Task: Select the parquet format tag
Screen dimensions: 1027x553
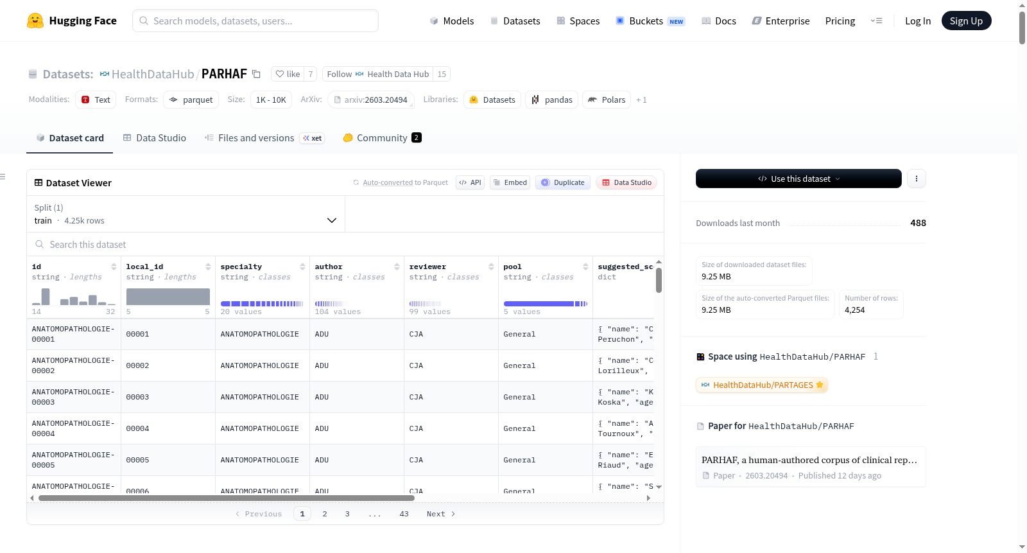Action: tap(191, 100)
